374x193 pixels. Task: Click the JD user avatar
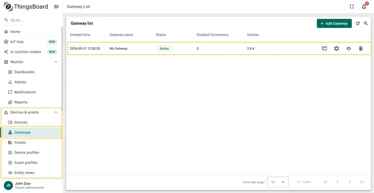click(8, 186)
